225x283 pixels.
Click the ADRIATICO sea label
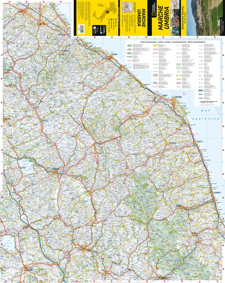pos(206,119)
